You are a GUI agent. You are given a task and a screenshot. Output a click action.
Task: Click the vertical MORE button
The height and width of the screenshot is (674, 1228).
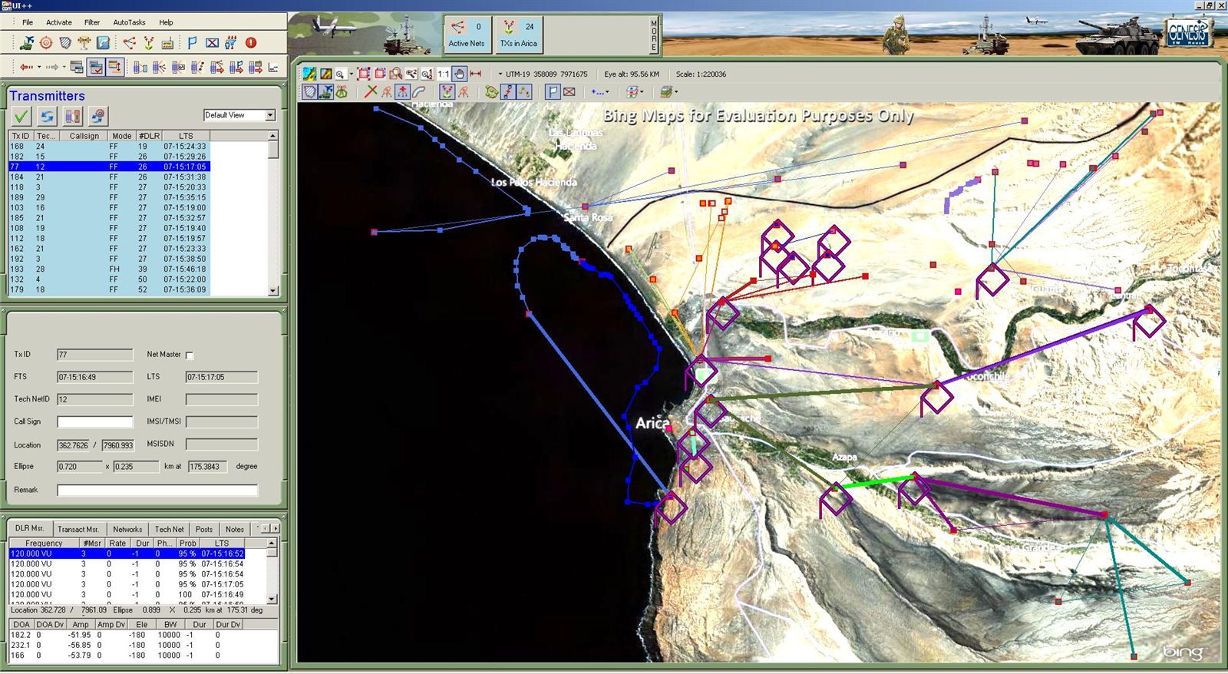click(654, 35)
